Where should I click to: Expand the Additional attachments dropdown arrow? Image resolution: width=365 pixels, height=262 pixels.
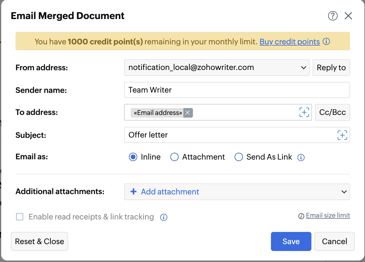tap(344, 192)
